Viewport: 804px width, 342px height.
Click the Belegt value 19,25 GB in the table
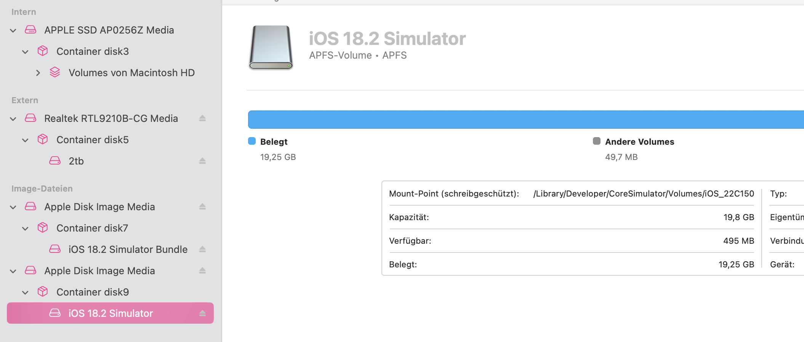[737, 264]
